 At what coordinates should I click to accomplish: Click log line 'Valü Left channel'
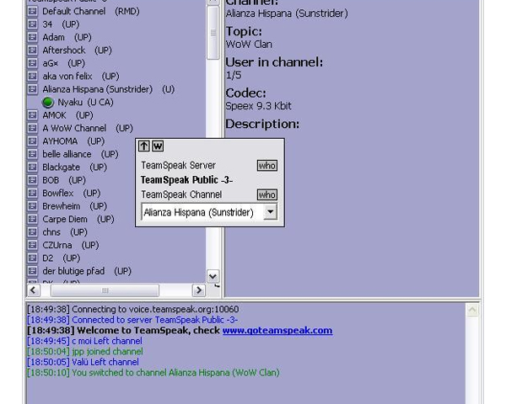point(83,362)
